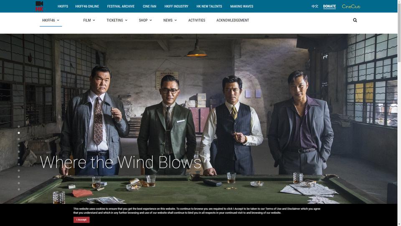The image size is (401, 226).
Task: Open the search magnifier icon
Action: coord(355,20)
